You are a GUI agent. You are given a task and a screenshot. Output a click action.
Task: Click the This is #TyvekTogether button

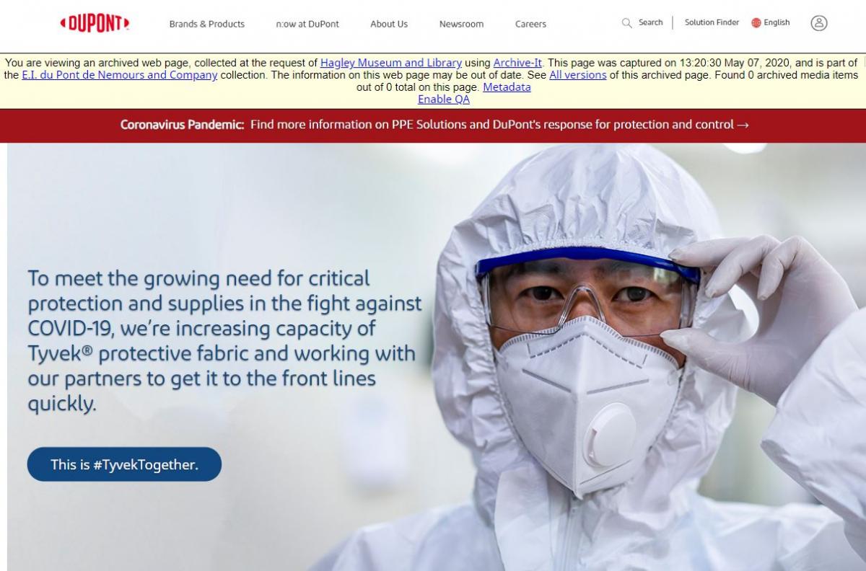(124, 464)
